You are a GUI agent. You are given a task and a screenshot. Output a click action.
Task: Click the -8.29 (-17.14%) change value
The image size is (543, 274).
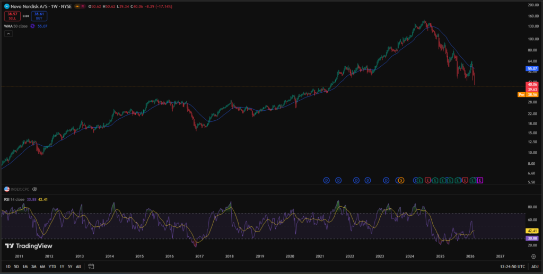[158, 6]
